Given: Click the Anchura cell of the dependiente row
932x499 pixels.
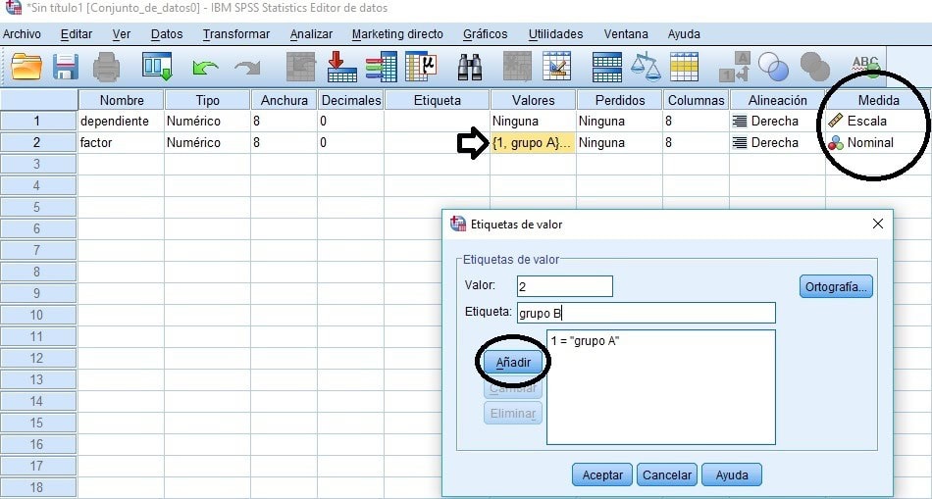Looking at the screenshot, I should (284, 122).
